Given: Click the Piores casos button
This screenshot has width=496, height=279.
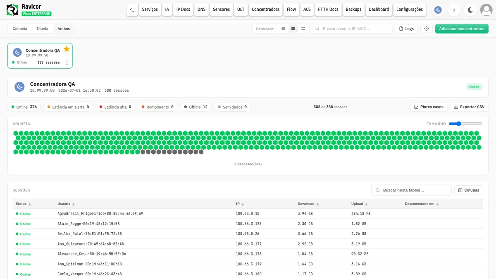Looking at the screenshot, I should tap(429, 107).
